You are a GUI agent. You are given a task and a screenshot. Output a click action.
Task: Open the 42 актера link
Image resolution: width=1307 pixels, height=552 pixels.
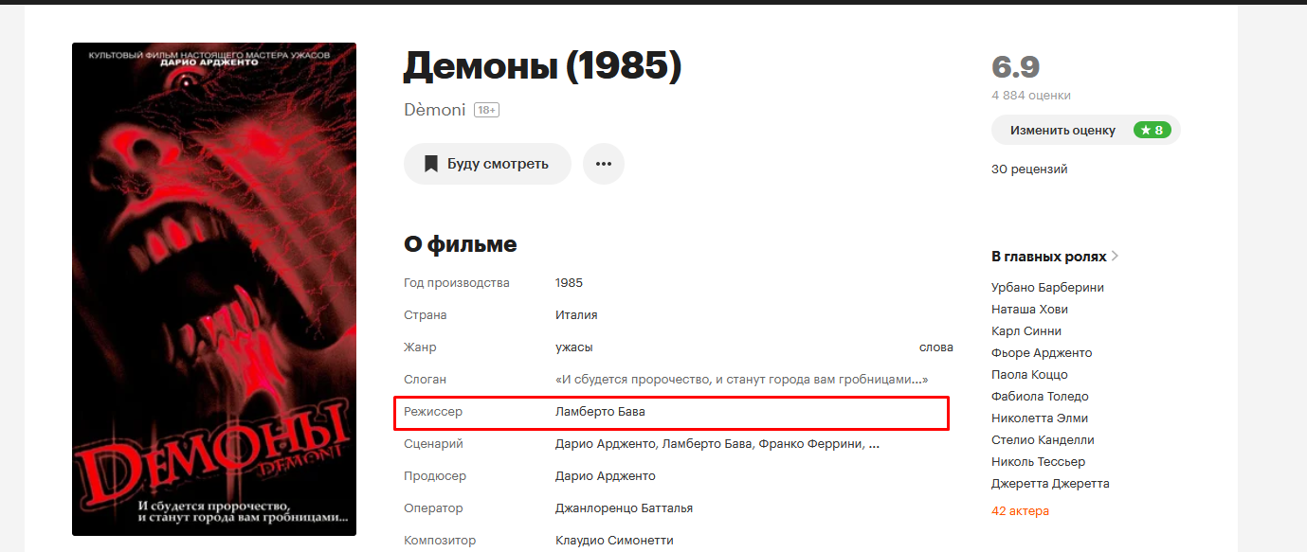coord(1020,511)
